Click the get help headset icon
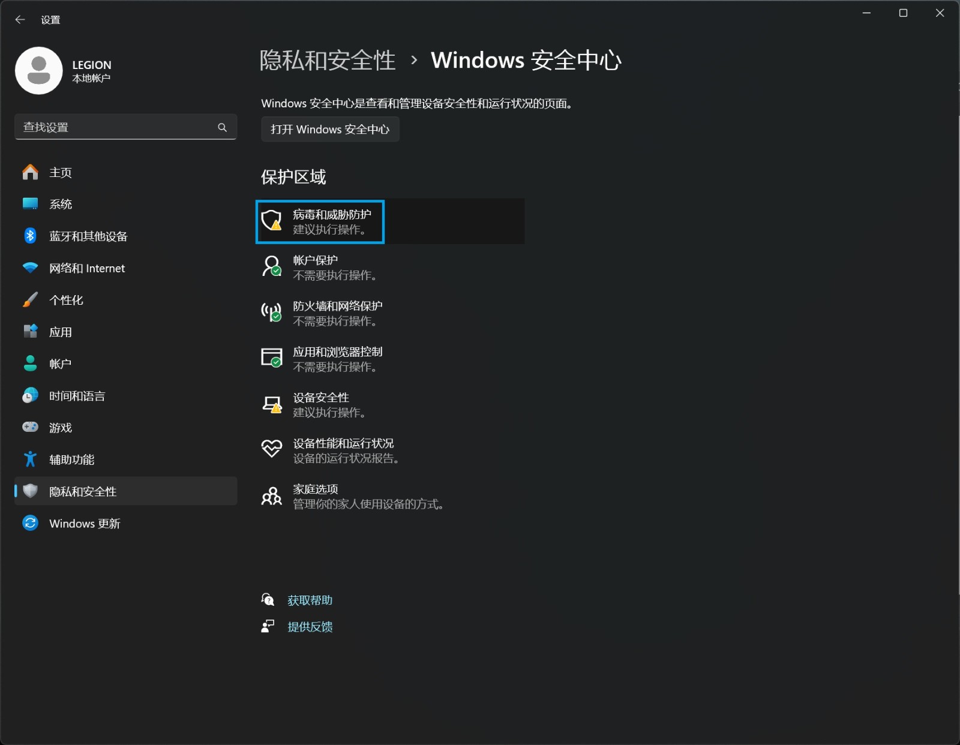This screenshot has height=745, width=960. (268, 599)
